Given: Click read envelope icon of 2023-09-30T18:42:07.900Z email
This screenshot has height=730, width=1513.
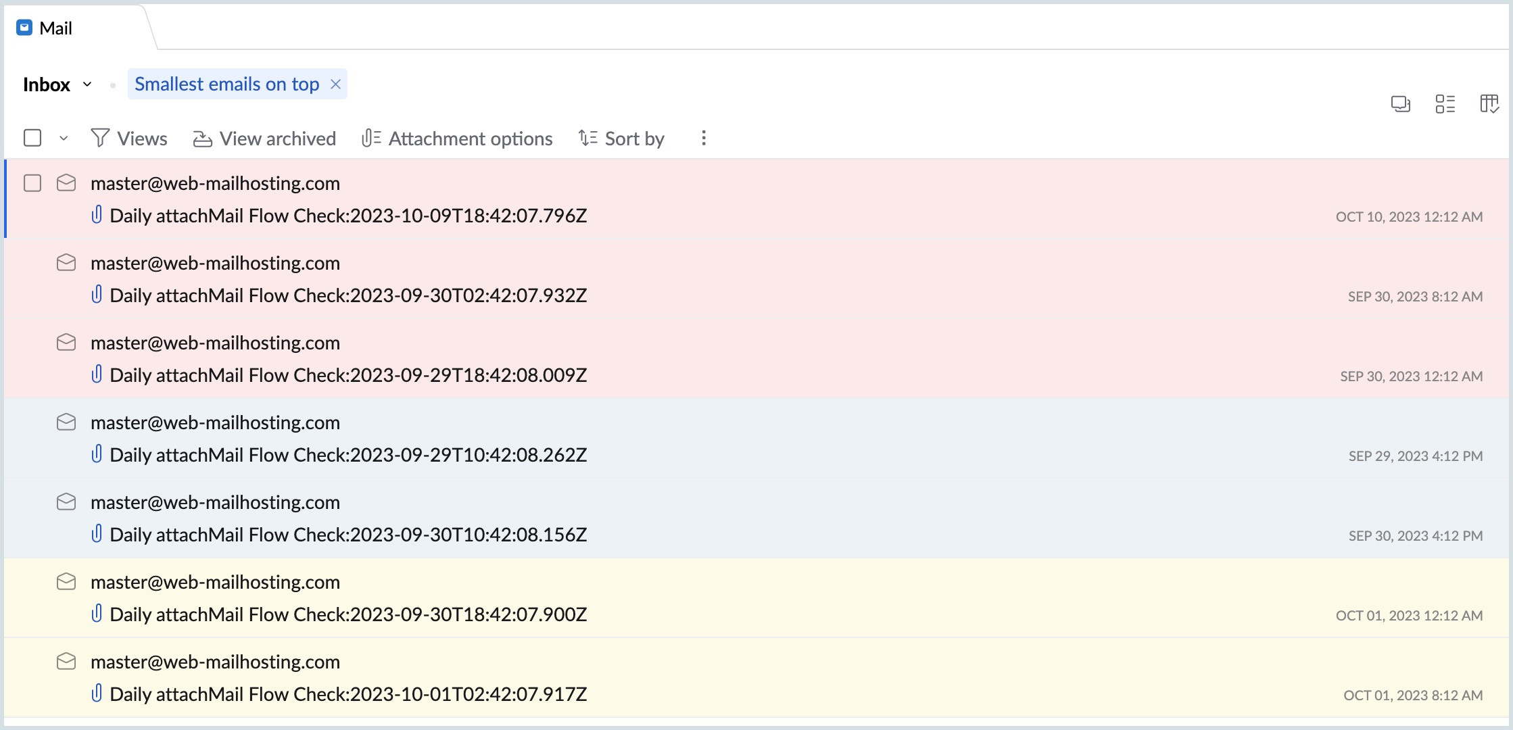Looking at the screenshot, I should coord(66,582).
